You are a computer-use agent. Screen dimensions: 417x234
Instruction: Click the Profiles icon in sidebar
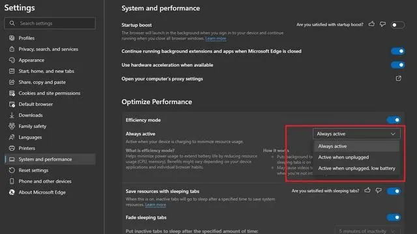pos(12,38)
